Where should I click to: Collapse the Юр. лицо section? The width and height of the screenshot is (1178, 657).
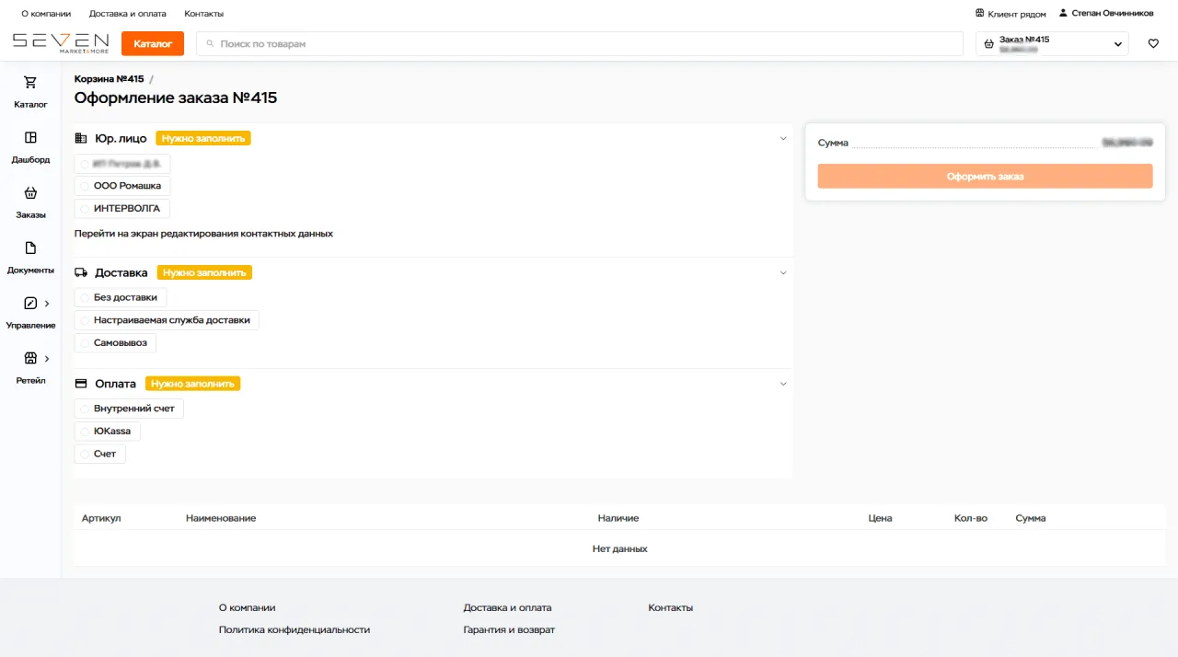pos(783,138)
